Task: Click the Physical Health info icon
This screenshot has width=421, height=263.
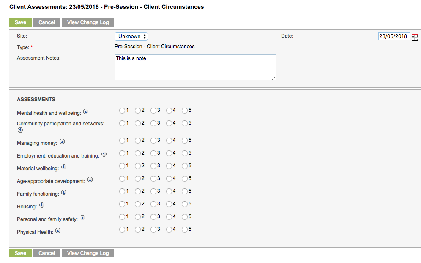Action: click(58, 230)
